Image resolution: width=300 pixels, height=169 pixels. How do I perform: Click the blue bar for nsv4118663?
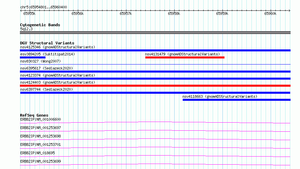click(x=237, y=100)
